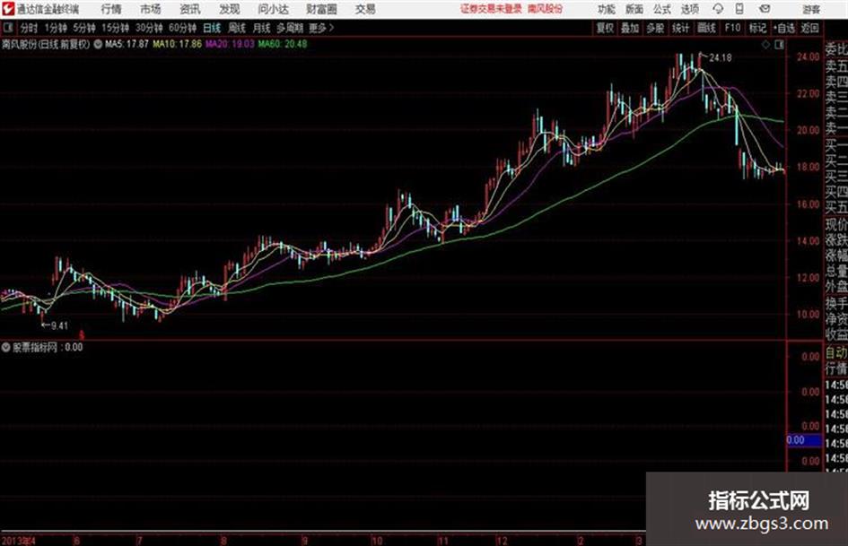Viewport: 848px width, 546px height.
Task: Click the diamond icon at chart top-right
Action: pyautogui.click(x=765, y=45)
